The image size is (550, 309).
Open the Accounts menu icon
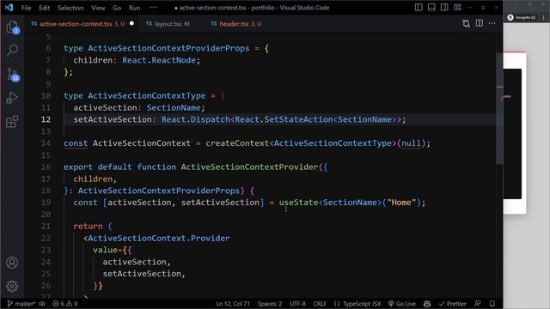pyautogui.click(x=12, y=263)
